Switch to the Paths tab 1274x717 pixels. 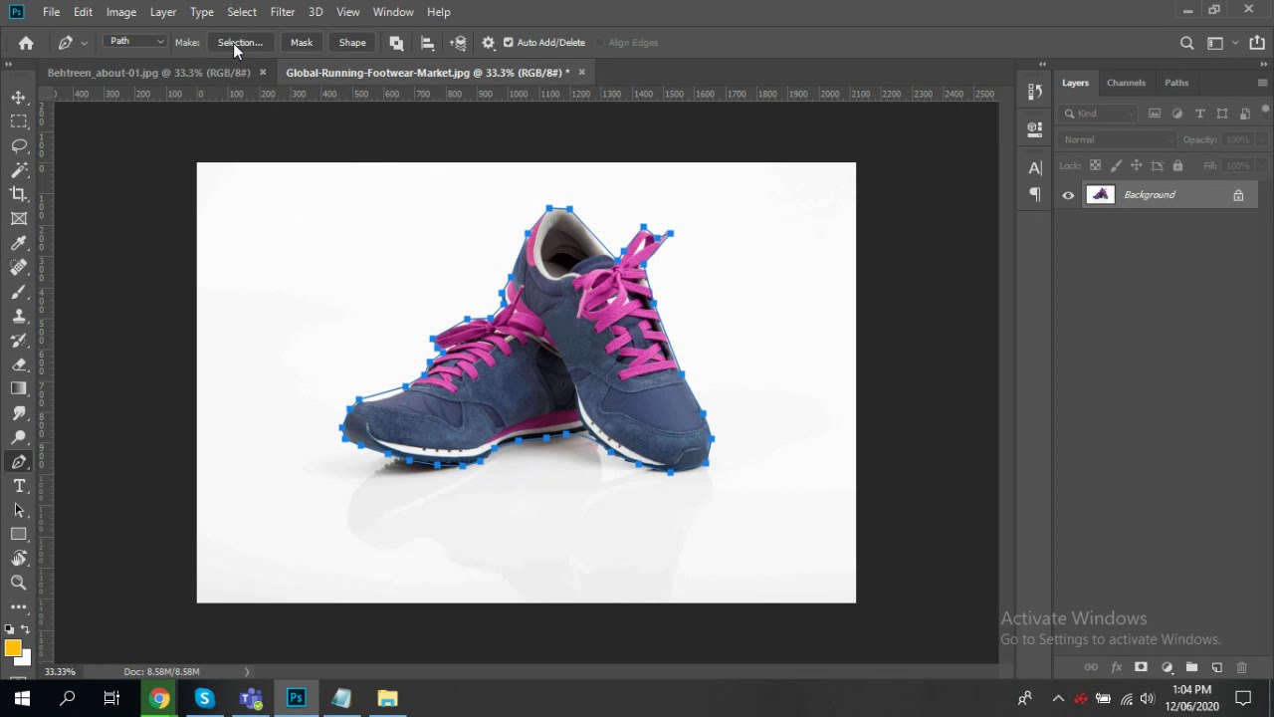(x=1175, y=83)
